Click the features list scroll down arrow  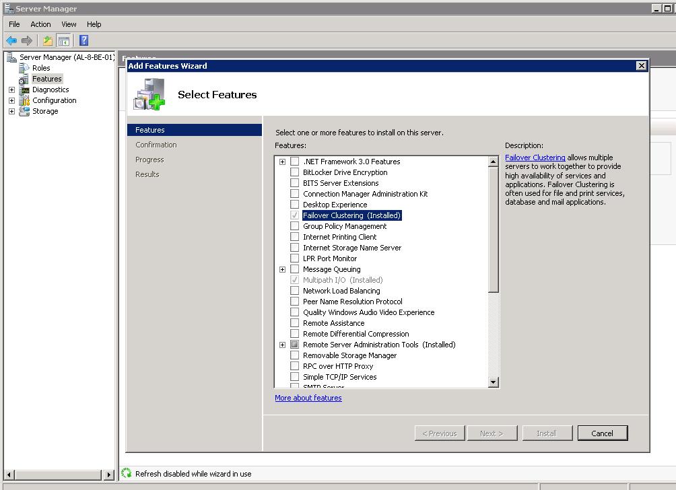(493, 382)
